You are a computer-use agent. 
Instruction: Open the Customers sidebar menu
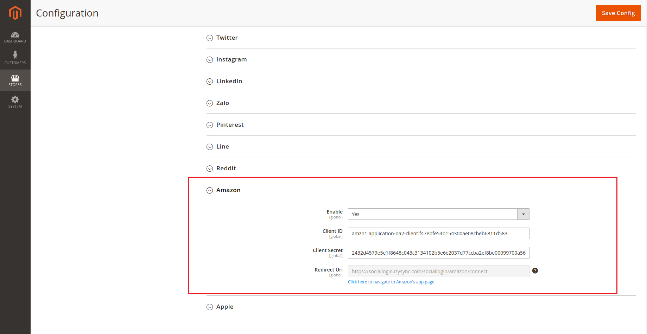15,58
